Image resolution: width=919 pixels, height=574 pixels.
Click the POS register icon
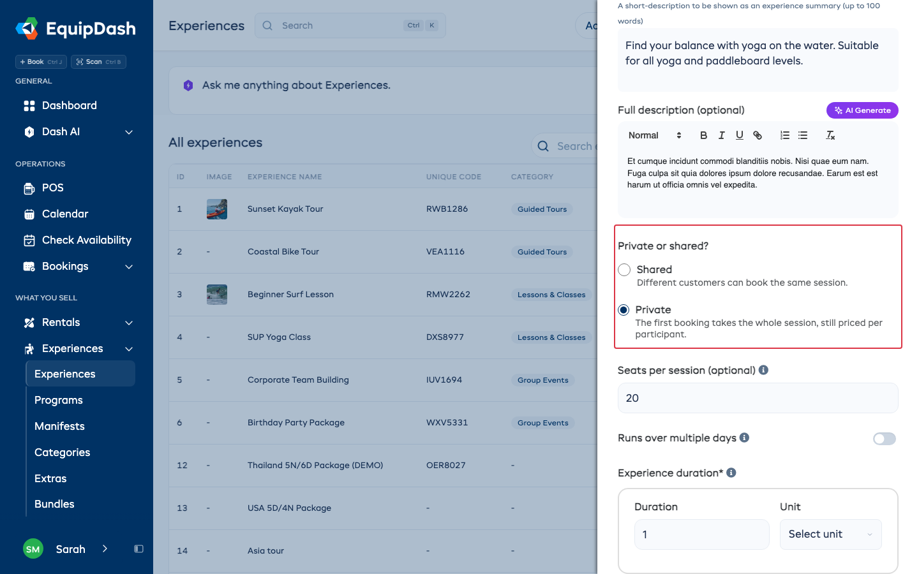(29, 188)
